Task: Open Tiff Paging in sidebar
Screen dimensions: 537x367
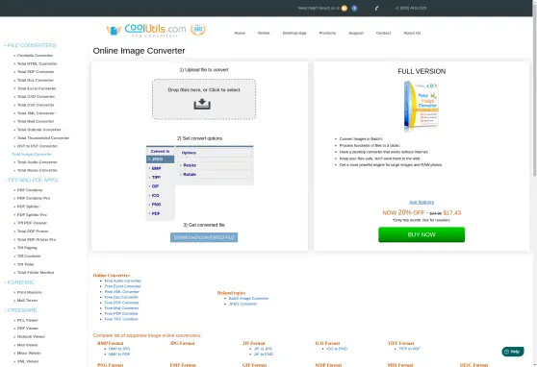Action: tap(27, 248)
